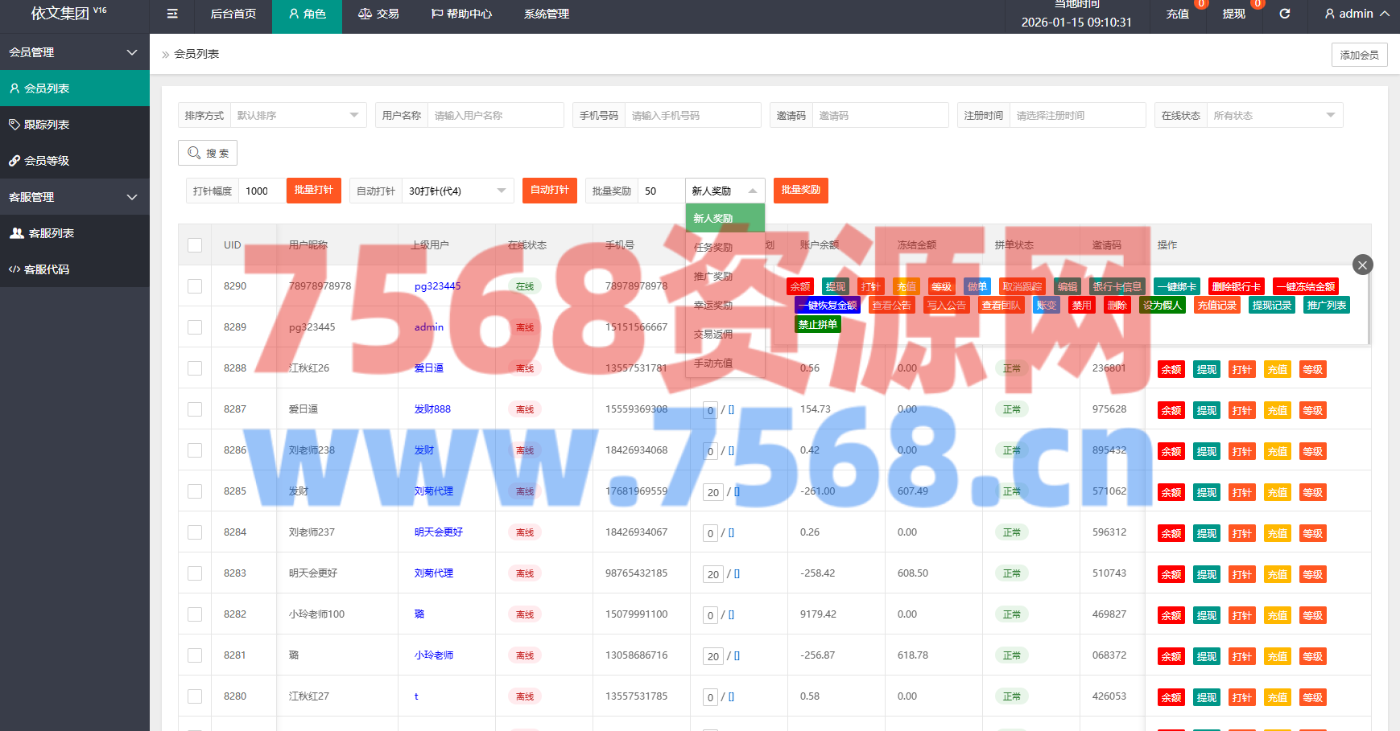The image size is (1400, 731).
Task: Click the red 余额 button for UID 8288
Action: pos(1171,370)
